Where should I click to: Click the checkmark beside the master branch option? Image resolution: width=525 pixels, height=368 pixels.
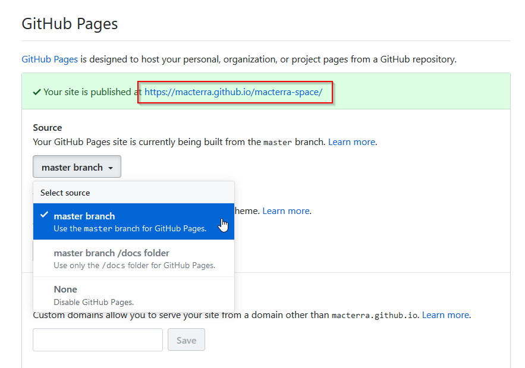click(x=44, y=216)
